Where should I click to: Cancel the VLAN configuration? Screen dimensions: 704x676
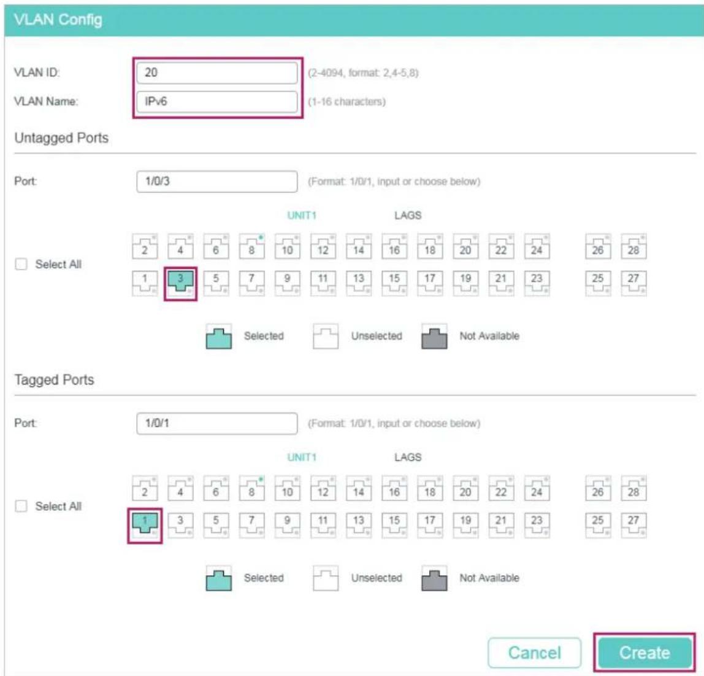(x=534, y=653)
